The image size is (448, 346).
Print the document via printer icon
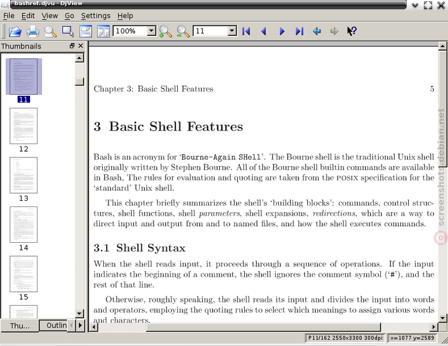(x=33, y=31)
